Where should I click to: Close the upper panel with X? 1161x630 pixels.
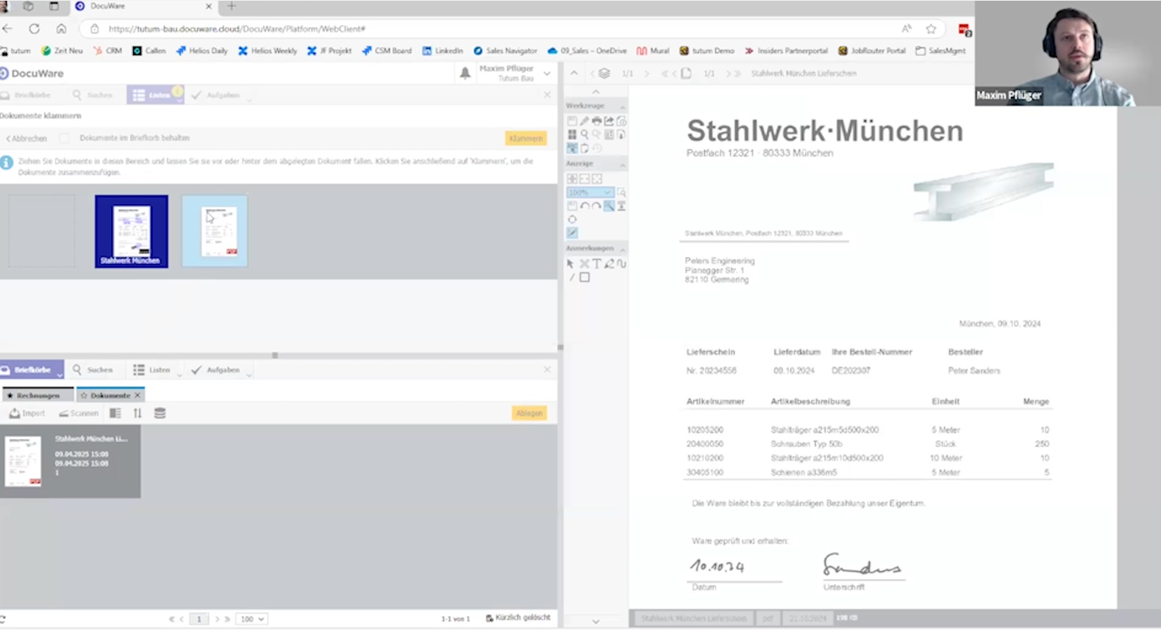tap(547, 95)
